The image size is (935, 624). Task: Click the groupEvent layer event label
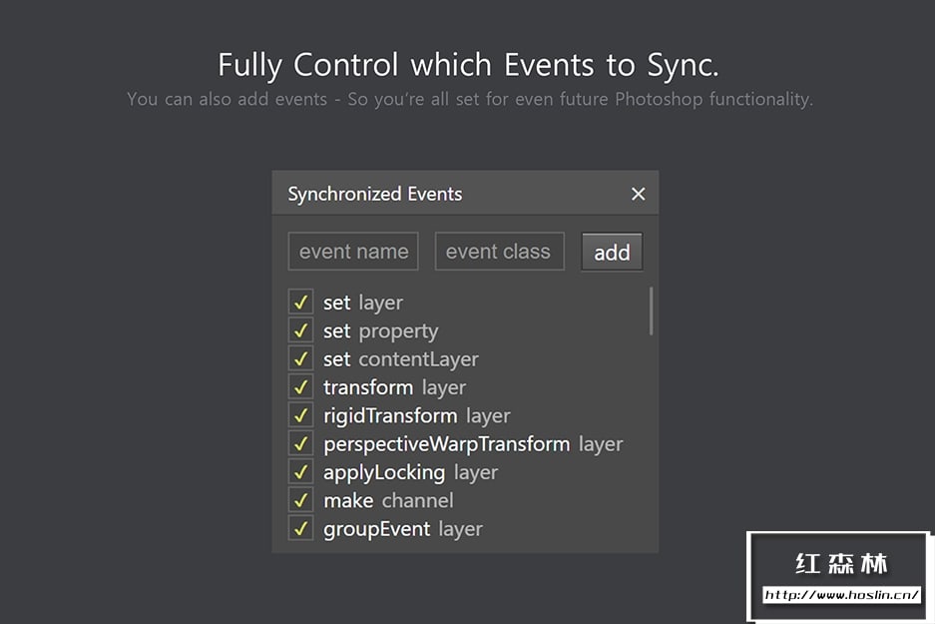pyautogui.click(x=402, y=529)
